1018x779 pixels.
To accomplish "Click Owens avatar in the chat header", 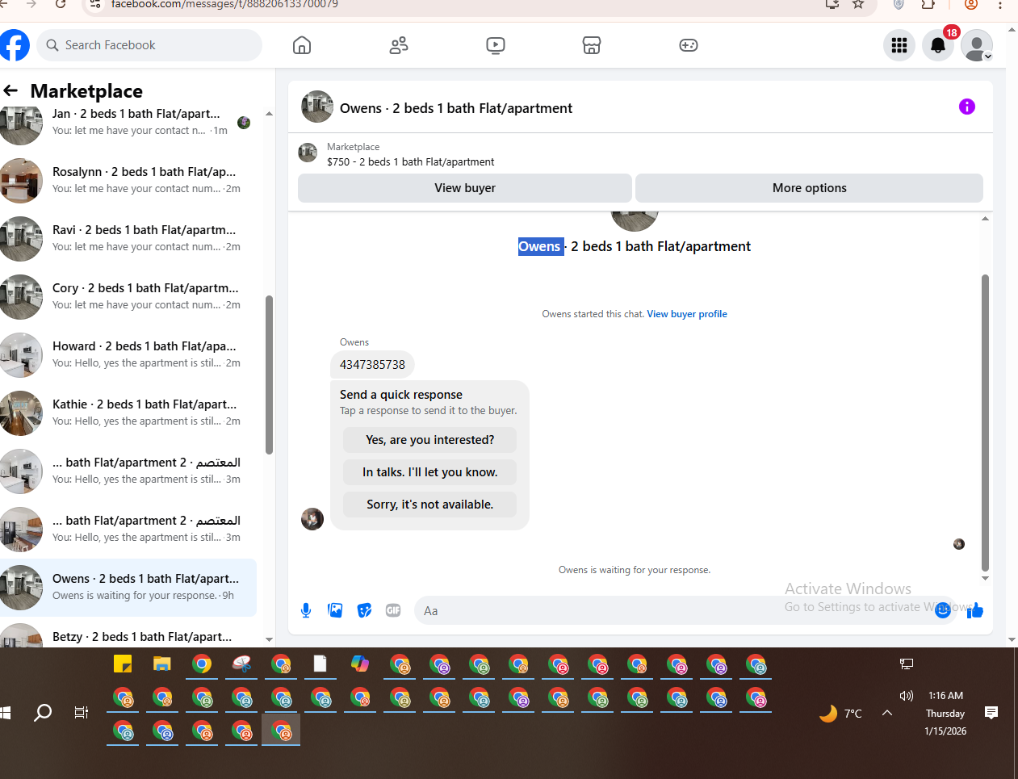I will tap(317, 107).
